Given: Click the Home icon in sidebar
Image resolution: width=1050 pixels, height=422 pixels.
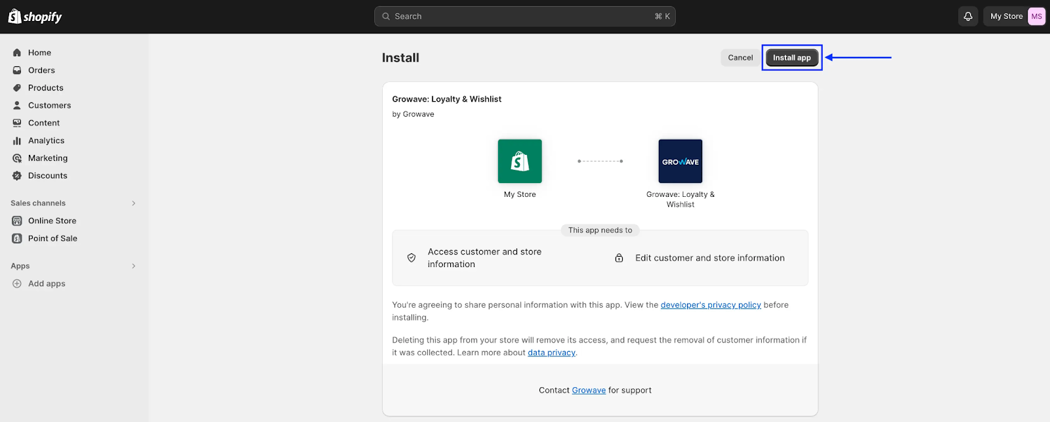Looking at the screenshot, I should pyautogui.click(x=17, y=53).
